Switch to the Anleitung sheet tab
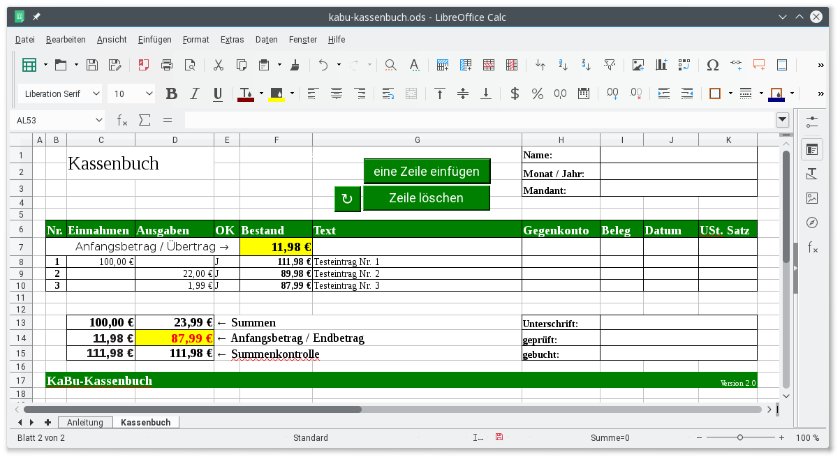Viewport: 840px width, 459px height. (84, 422)
